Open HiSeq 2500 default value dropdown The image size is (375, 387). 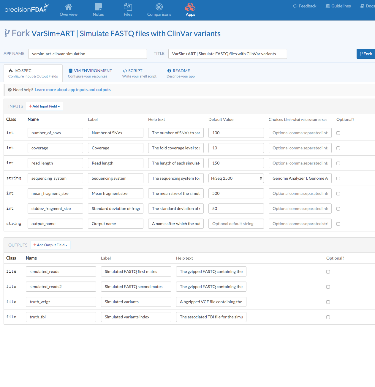(236, 178)
